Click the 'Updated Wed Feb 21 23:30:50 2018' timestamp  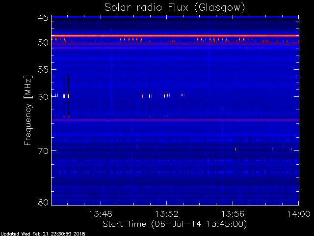click(x=43, y=234)
